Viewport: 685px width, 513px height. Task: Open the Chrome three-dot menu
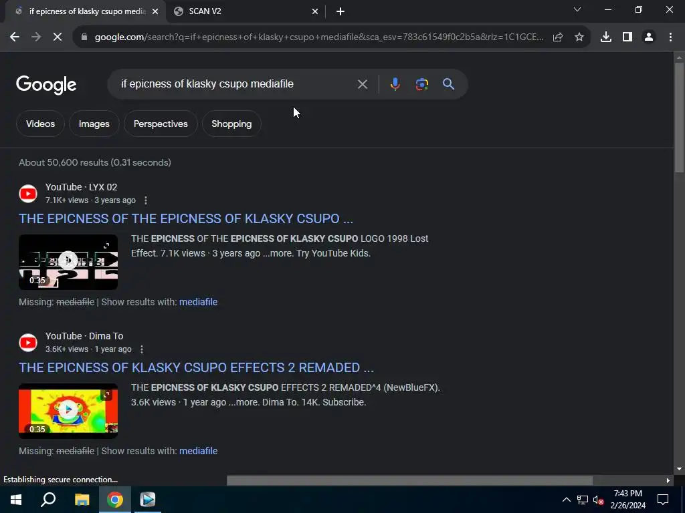click(x=670, y=37)
